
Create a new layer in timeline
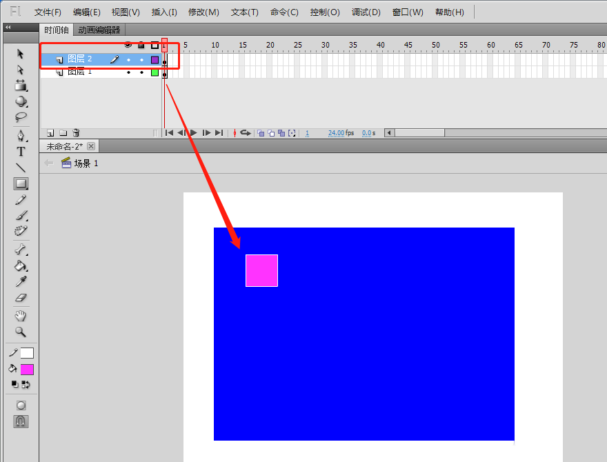[50, 132]
